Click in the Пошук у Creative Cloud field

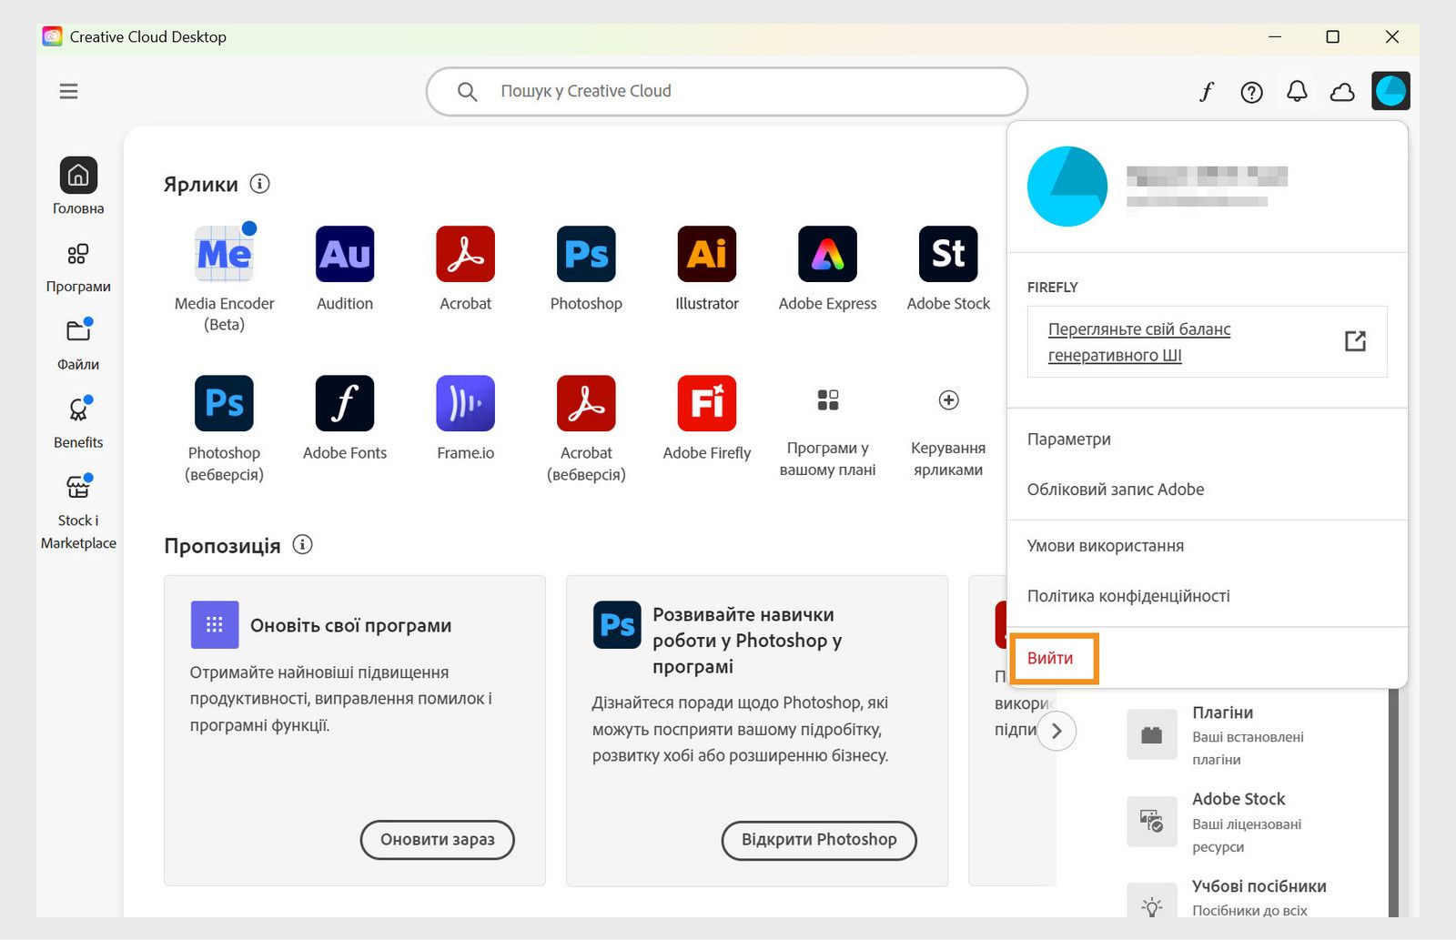[727, 91]
